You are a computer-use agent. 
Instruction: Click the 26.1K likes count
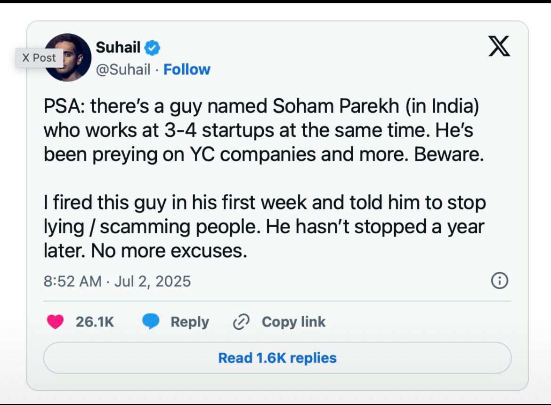[95, 322]
